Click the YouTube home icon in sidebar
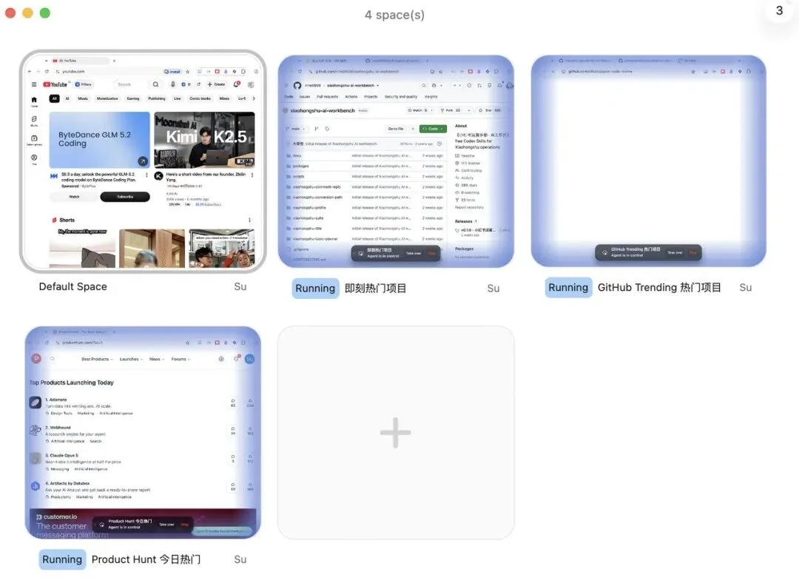The height and width of the screenshot is (586, 799). tap(34, 100)
